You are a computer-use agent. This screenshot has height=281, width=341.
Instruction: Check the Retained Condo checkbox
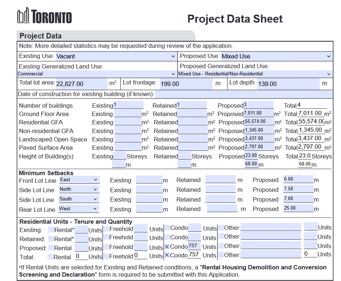click(167, 237)
